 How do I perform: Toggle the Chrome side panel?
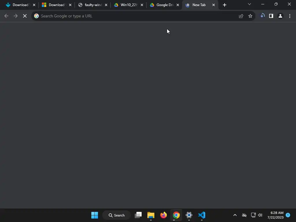(x=271, y=16)
